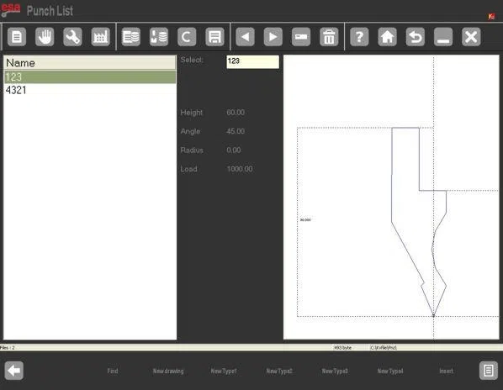Go to the home screen icon
This screenshot has height=390, width=503.
(x=387, y=37)
